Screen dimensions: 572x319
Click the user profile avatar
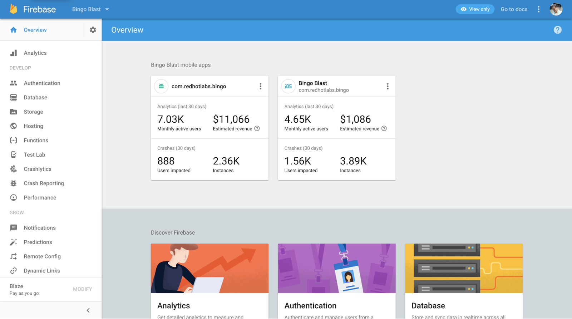[x=556, y=9]
